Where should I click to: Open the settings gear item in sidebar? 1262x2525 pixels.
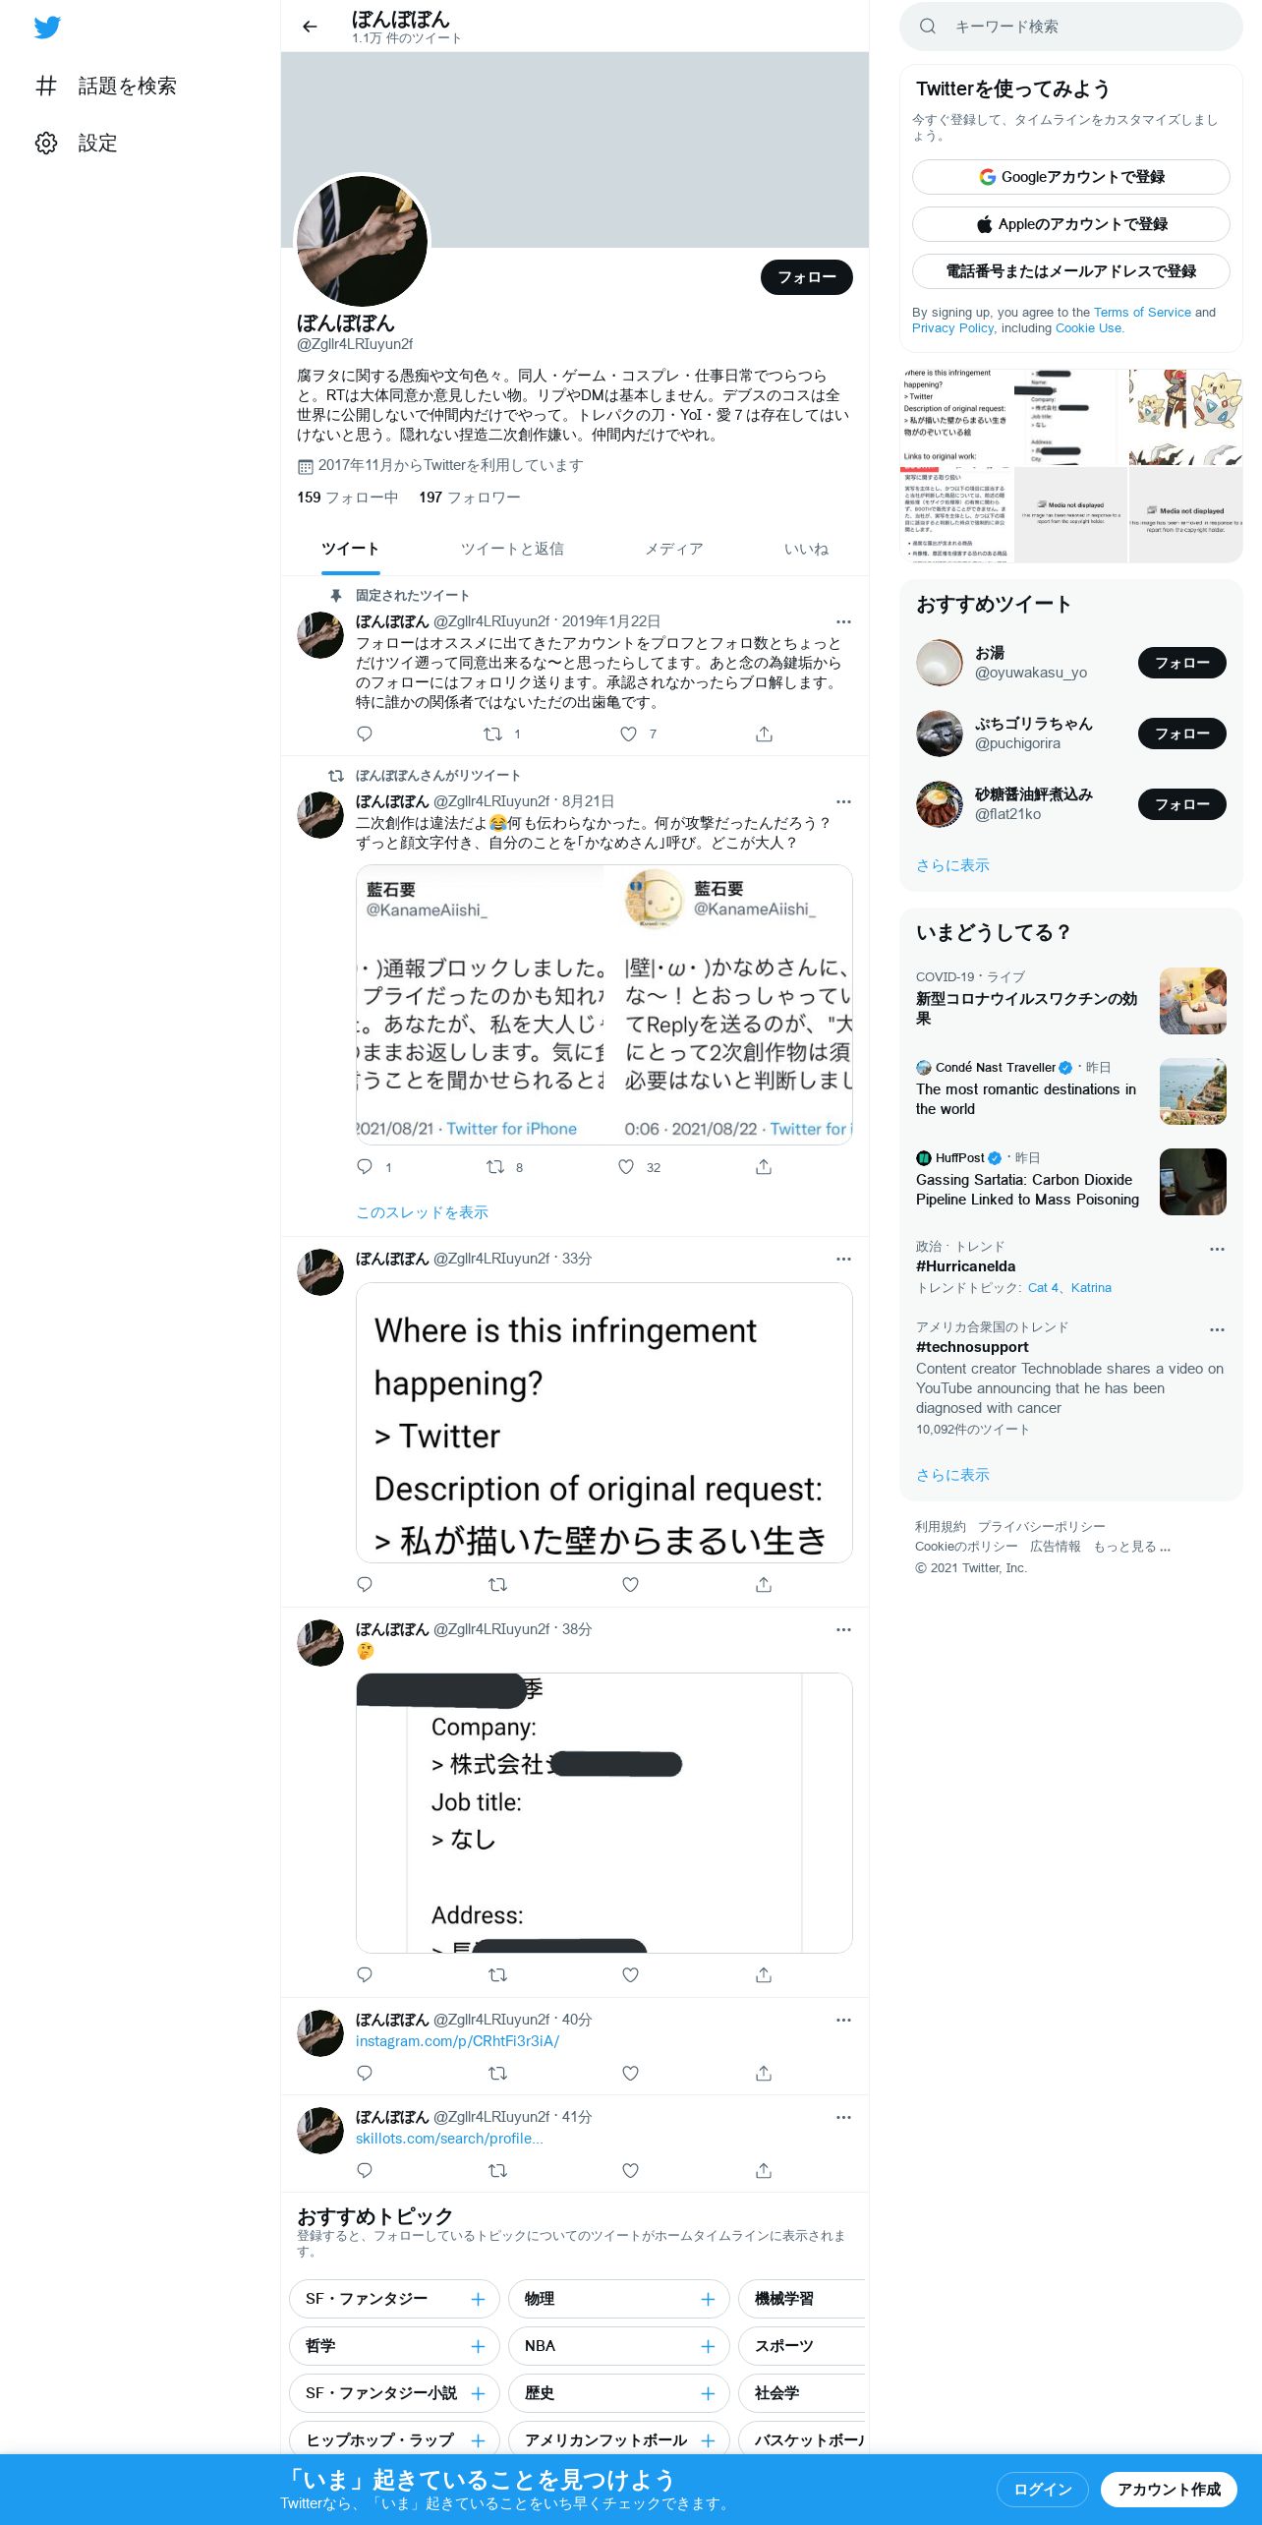77,143
